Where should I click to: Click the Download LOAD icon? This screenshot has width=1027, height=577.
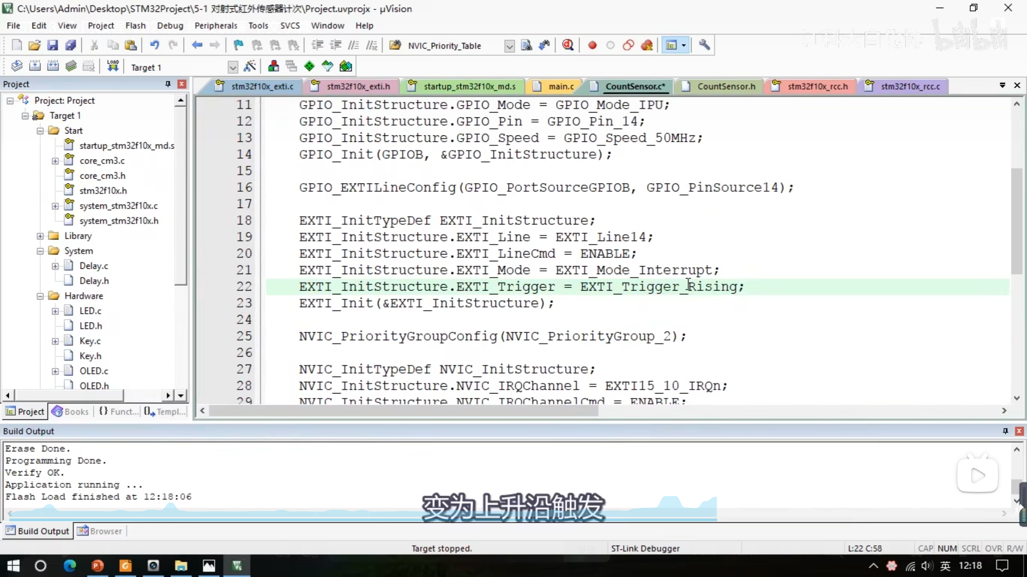click(x=113, y=66)
